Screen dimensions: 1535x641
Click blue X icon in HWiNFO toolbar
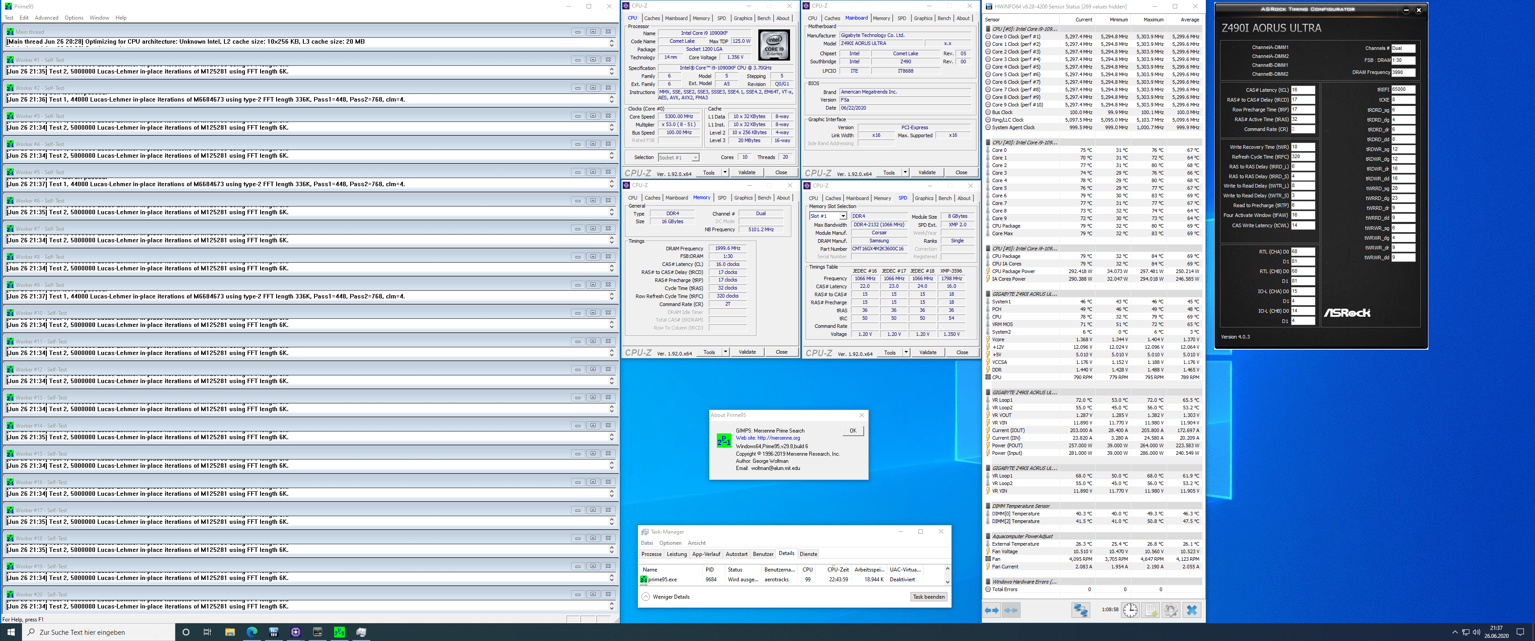click(x=1192, y=610)
